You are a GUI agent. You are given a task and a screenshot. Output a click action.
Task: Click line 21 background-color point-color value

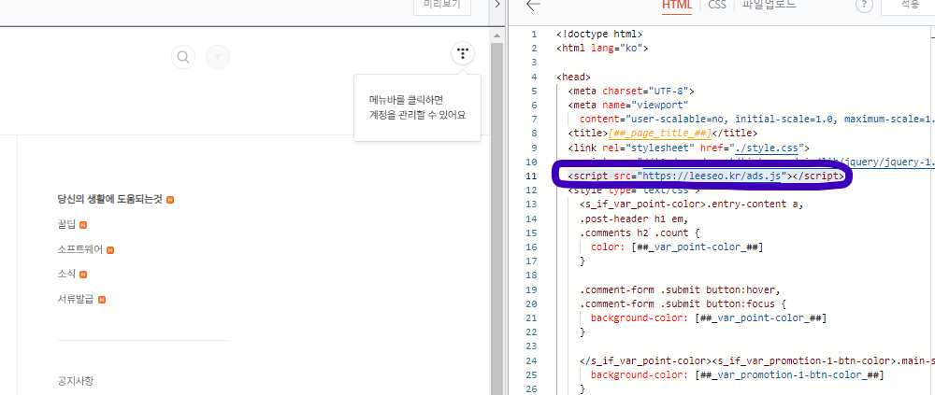coord(761,318)
